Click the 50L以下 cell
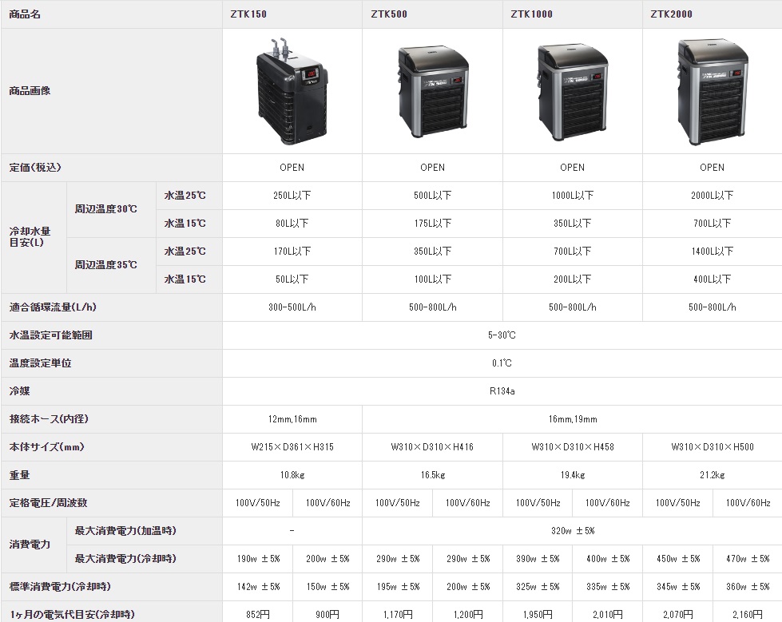The width and height of the screenshot is (782, 622). tap(292, 279)
